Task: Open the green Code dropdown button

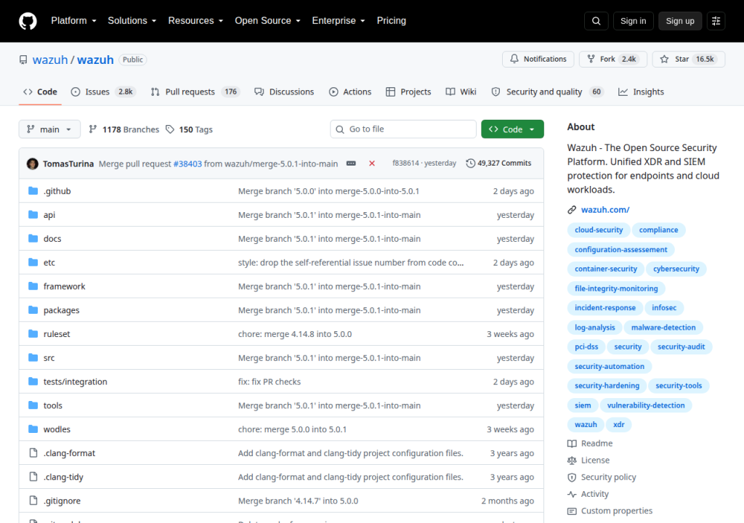Action: (x=512, y=129)
